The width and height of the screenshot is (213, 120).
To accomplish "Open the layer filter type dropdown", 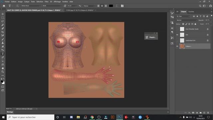I will [183, 16].
